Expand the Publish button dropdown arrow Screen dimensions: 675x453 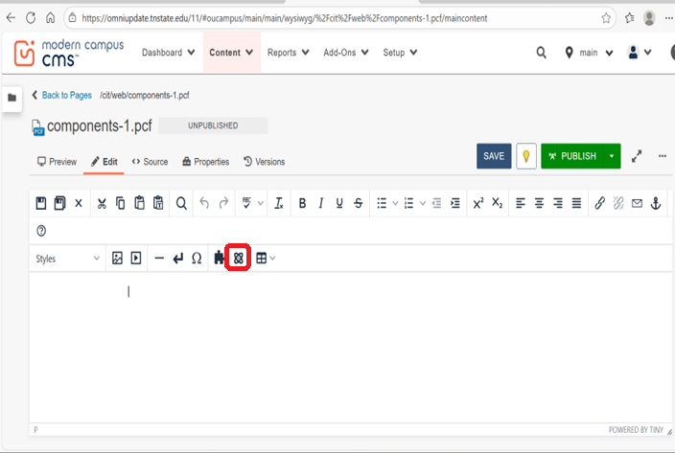(612, 156)
